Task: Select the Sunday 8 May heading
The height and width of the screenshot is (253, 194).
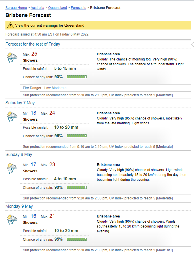Action: tap(19, 154)
